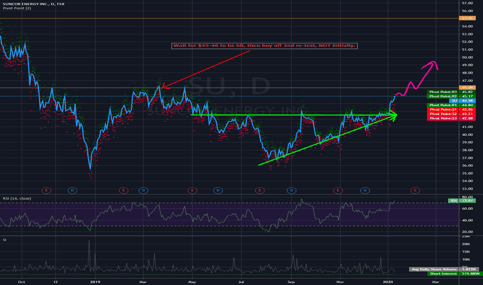
Task: Select the red 'Wait for $45-46' annotation text box
Action: pyautogui.click(x=264, y=46)
